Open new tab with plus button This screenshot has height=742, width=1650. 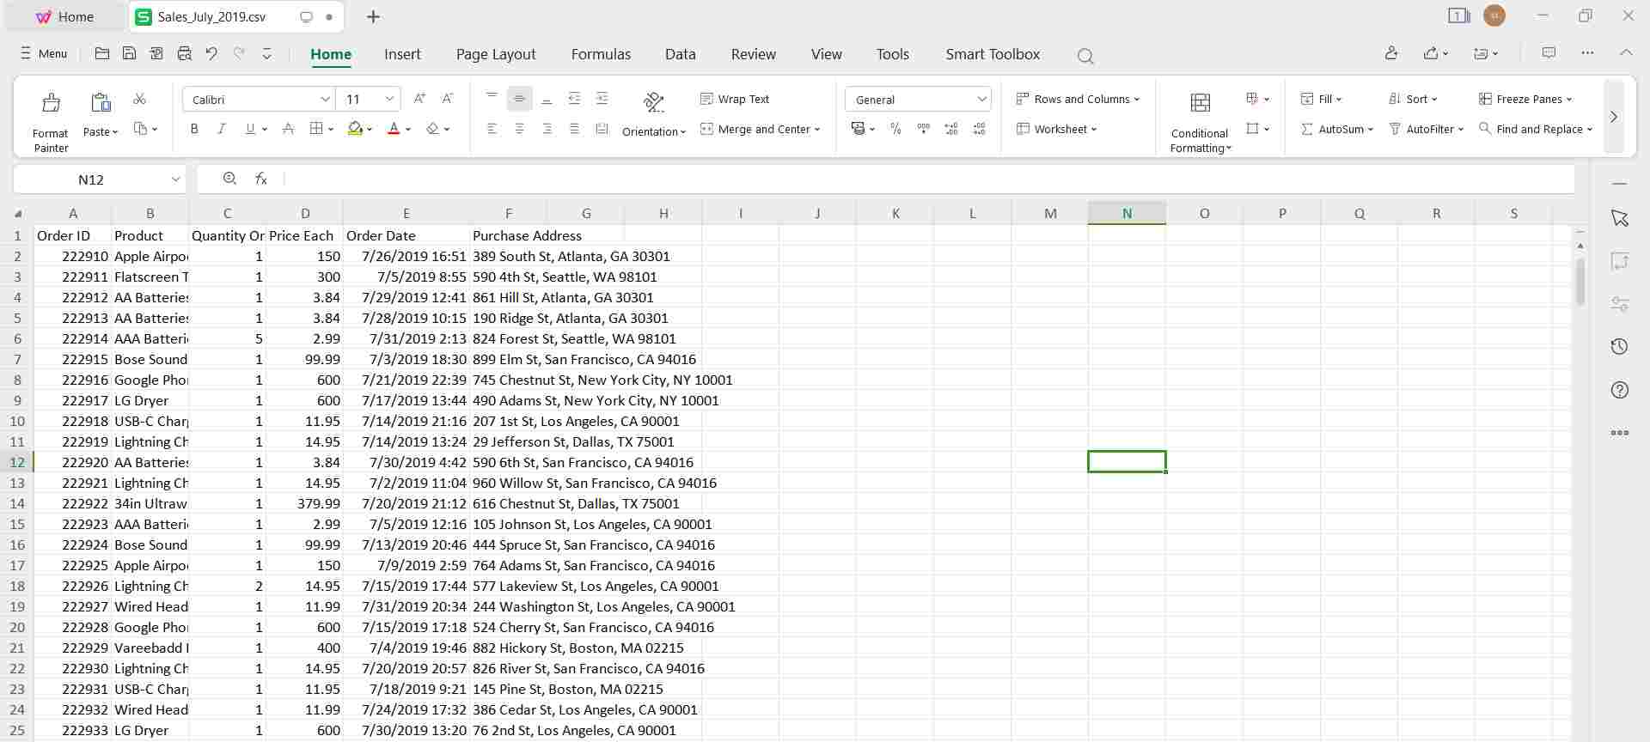click(x=373, y=16)
